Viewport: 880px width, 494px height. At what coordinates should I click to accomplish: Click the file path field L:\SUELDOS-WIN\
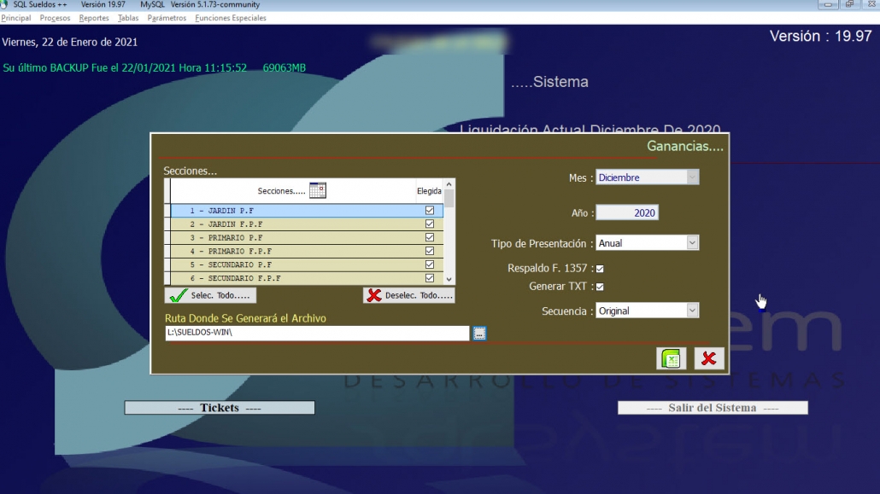(x=317, y=333)
